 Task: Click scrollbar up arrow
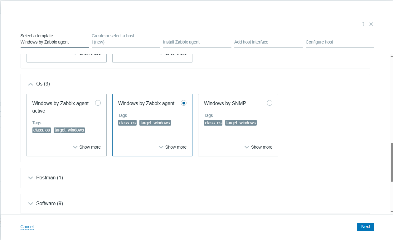click(392, 56)
